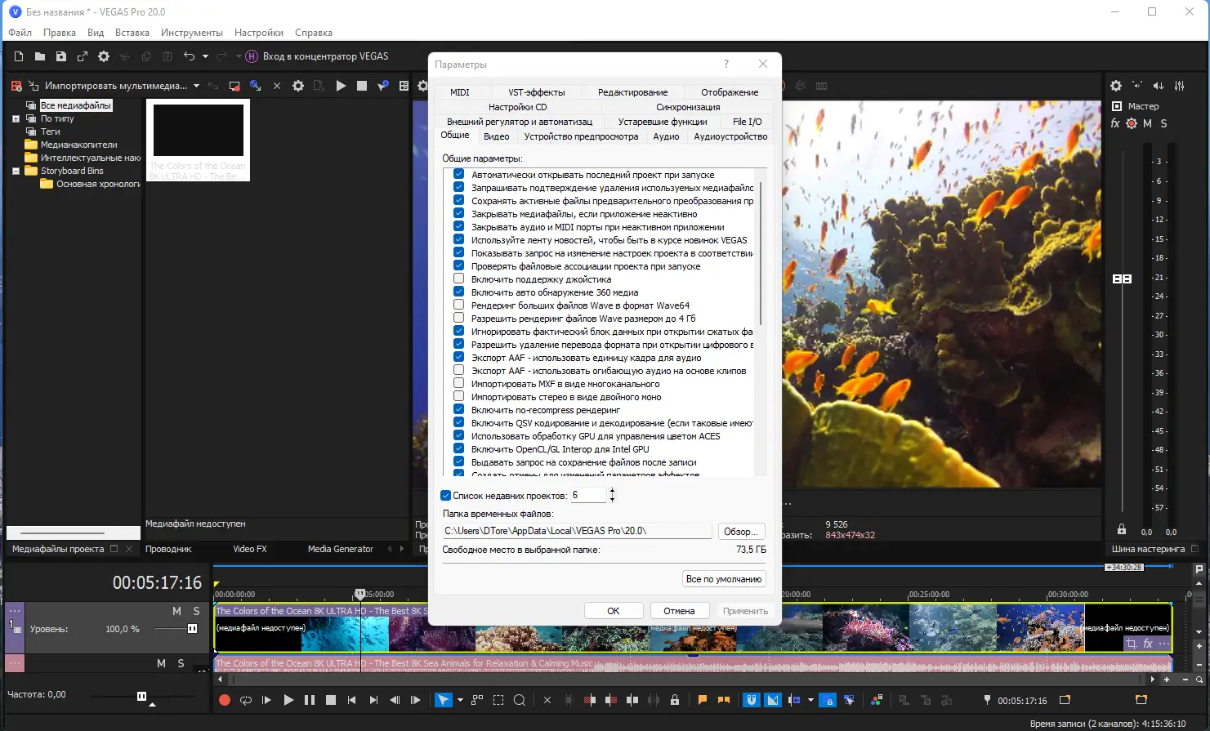Switch to the 'Видео' preferences tab
This screenshot has width=1210, height=731.
pyautogui.click(x=497, y=136)
